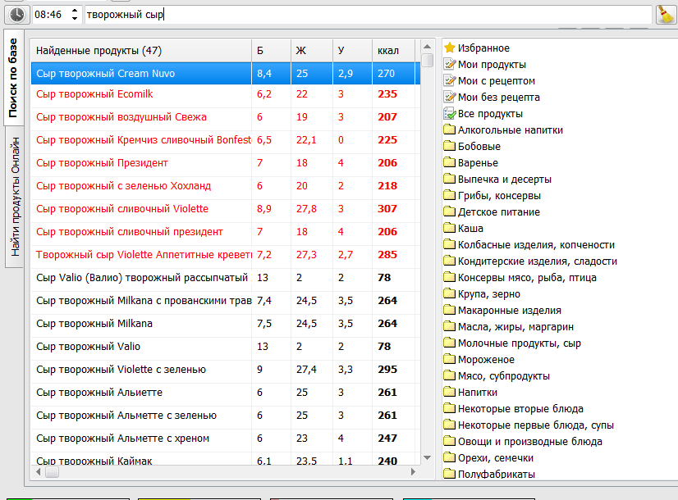Viewport: 678px width, 500px height.
Task: Select Сыр творожный Альметте с хреном row
Action: (225, 438)
